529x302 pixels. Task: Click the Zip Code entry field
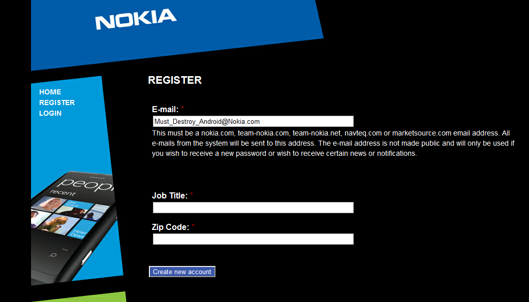pyautogui.click(x=253, y=239)
